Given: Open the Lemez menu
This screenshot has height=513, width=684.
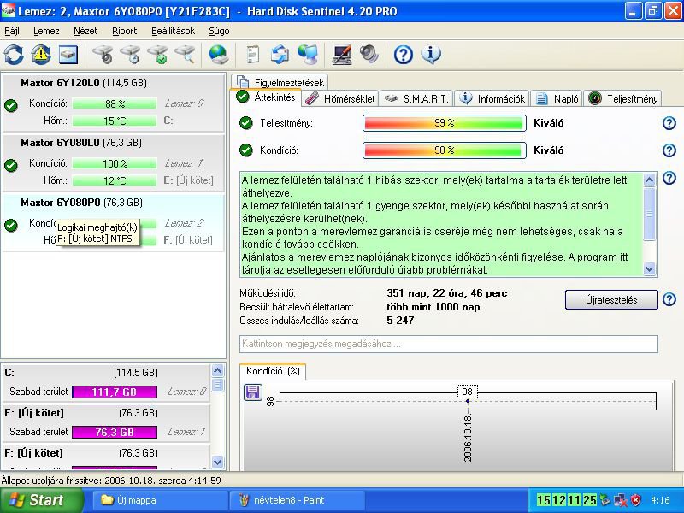Looking at the screenshot, I should click(46, 31).
